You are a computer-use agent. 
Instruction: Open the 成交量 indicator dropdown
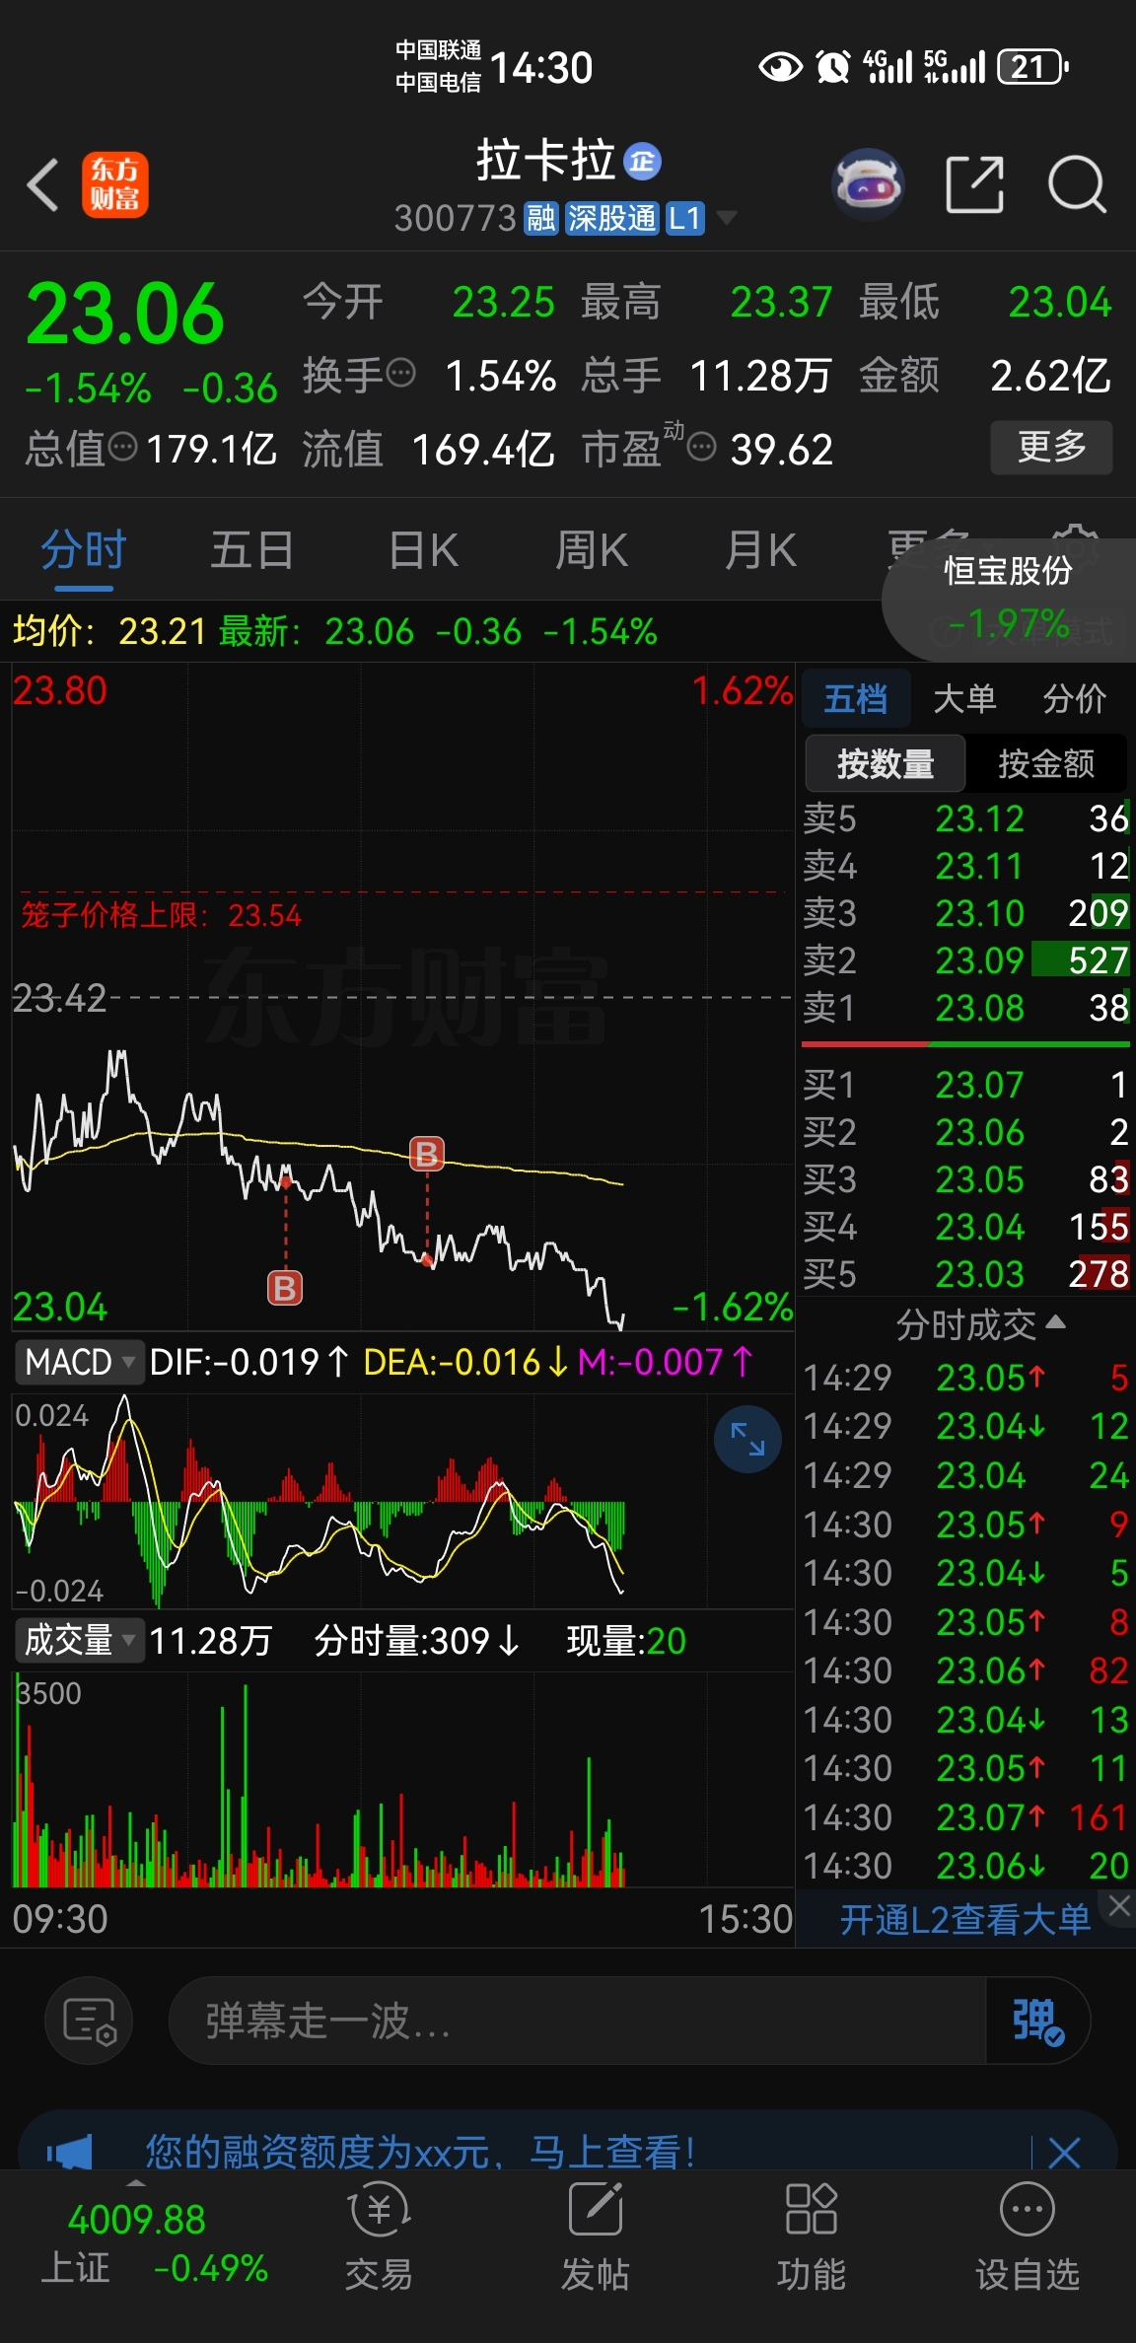pyautogui.click(x=78, y=1640)
